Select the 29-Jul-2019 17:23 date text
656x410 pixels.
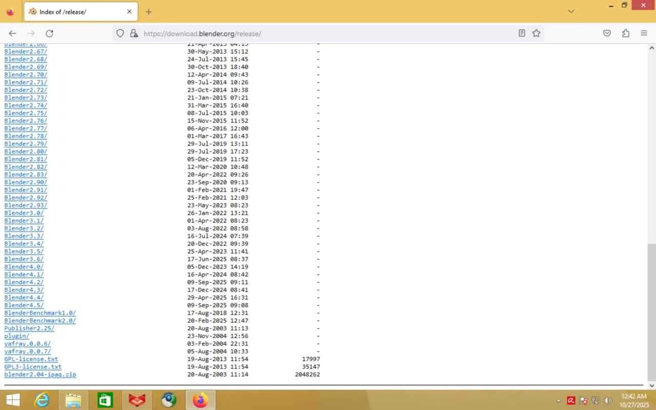(218, 152)
